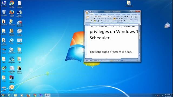
Task: Open the font size dropdown arrow
Action: point(111,17)
